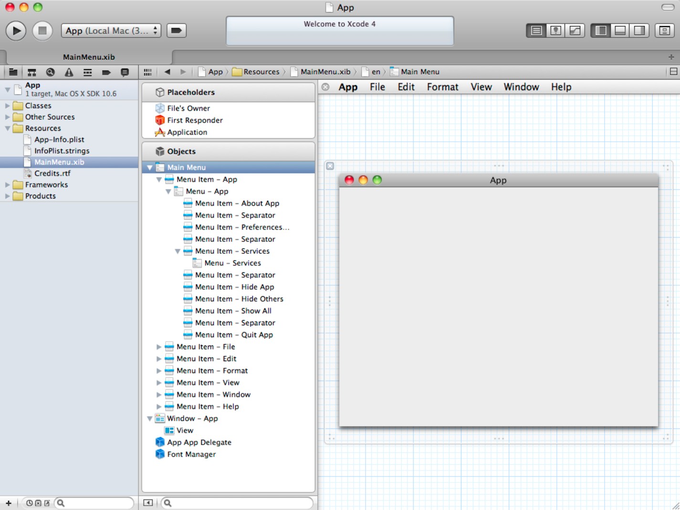Open View menu in canvas menu bar

[x=481, y=87]
